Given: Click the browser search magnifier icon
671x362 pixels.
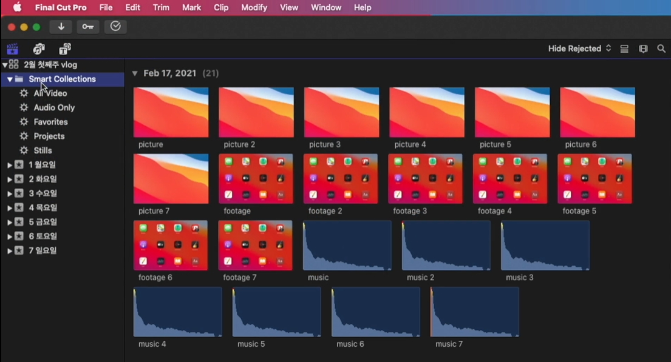Looking at the screenshot, I should point(661,49).
